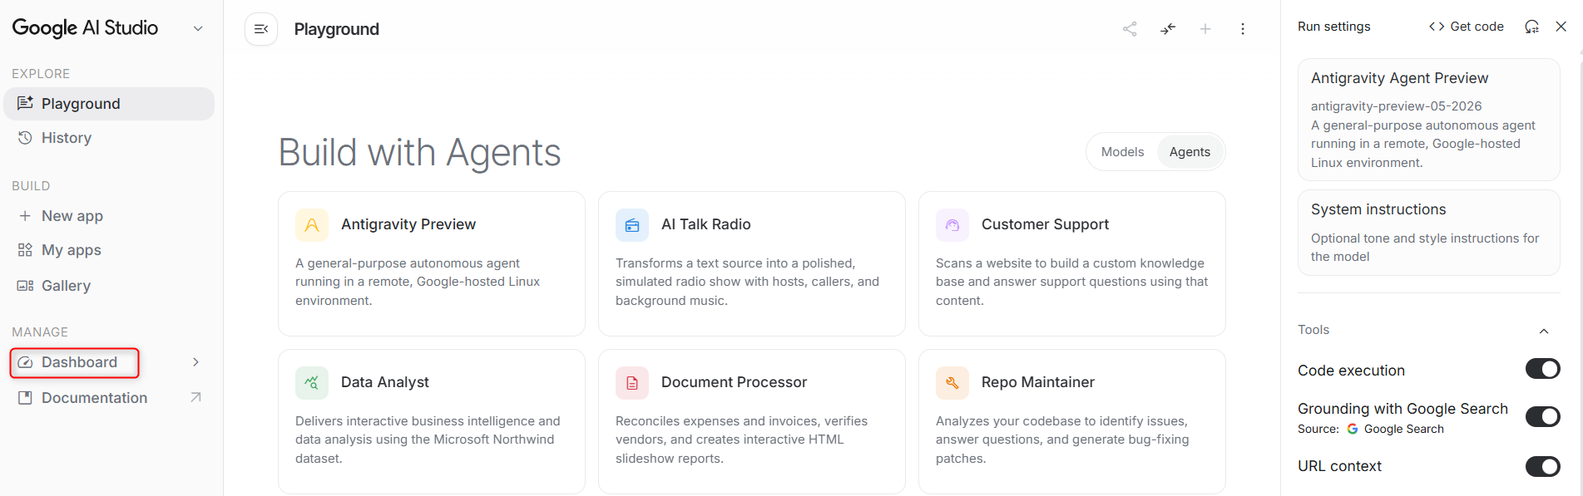Open My apps in the sidebar
This screenshot has height=496, width=1583.
pos(109,250)
